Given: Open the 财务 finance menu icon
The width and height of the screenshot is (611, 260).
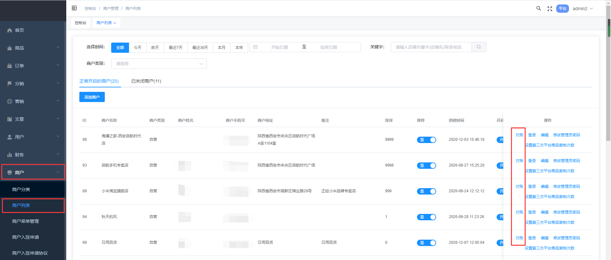Looking at the screenshot, I should pos(10,155).
